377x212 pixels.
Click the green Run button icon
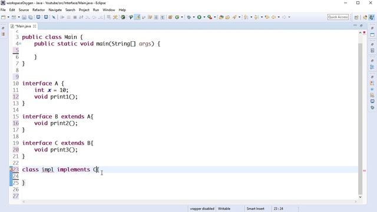199,17
